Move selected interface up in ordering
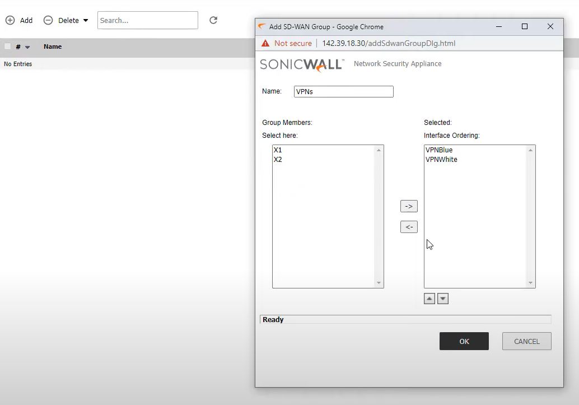Screen dimensions: 579x405 [429, 299]
